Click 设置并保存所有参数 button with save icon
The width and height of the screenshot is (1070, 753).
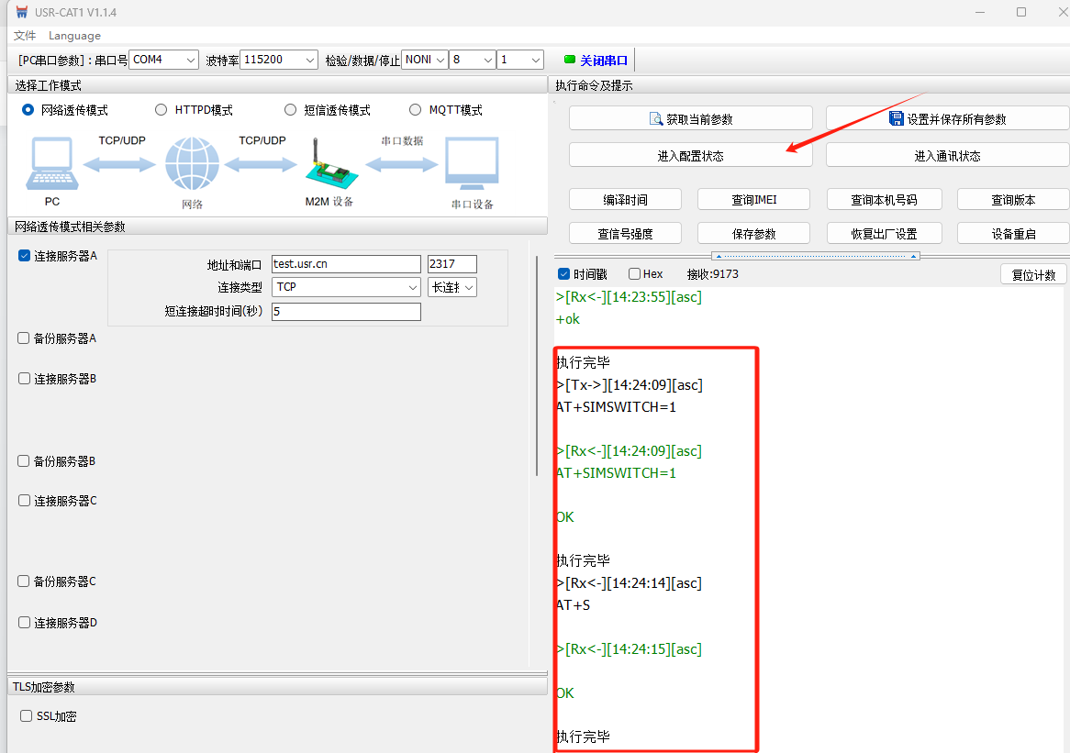(947, 118)
